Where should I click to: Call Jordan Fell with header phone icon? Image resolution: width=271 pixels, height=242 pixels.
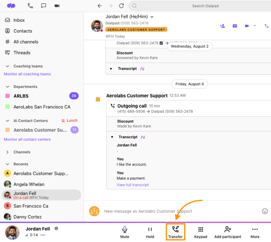click(267, 26)
